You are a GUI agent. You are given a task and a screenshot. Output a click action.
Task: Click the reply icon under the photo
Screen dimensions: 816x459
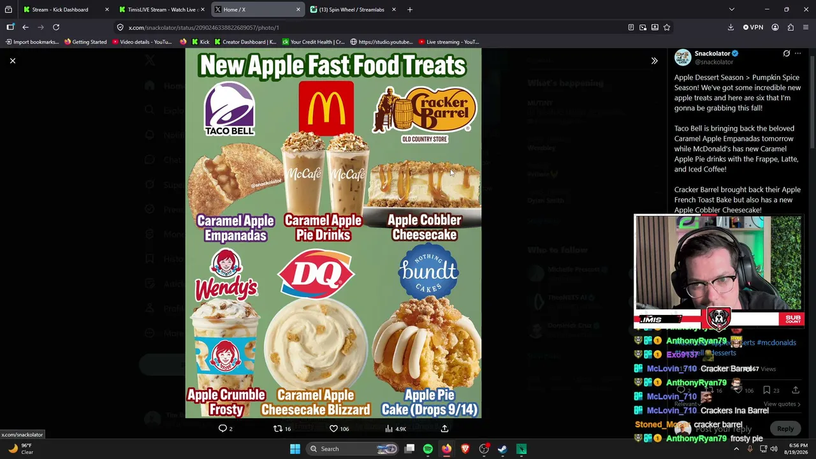tap(223, 428)
